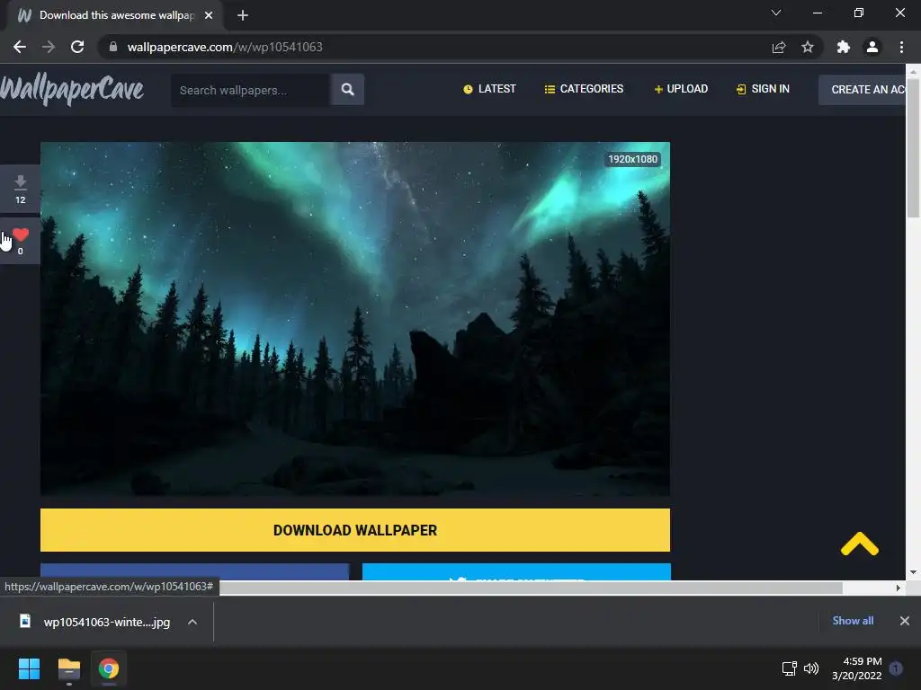The height and width of the screenshot is (690, 921).
Task: Close the WallpaperCave tab
Action: point(209,15)
